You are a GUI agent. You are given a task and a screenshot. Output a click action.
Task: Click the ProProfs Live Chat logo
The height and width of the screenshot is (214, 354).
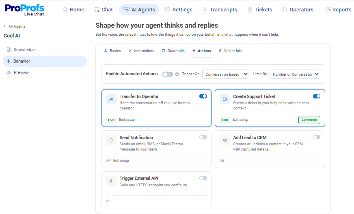pyautogui.click(x=24, y=10)
